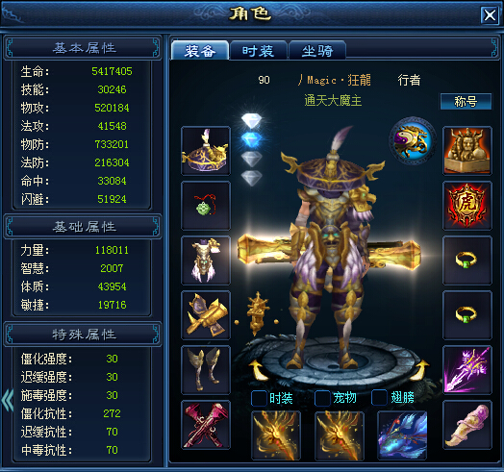Image resolution: width=504 pixels, height=472 pixels.
Task: Click the crossed crimson weapons slot
Action: click(x=206, y=425)
